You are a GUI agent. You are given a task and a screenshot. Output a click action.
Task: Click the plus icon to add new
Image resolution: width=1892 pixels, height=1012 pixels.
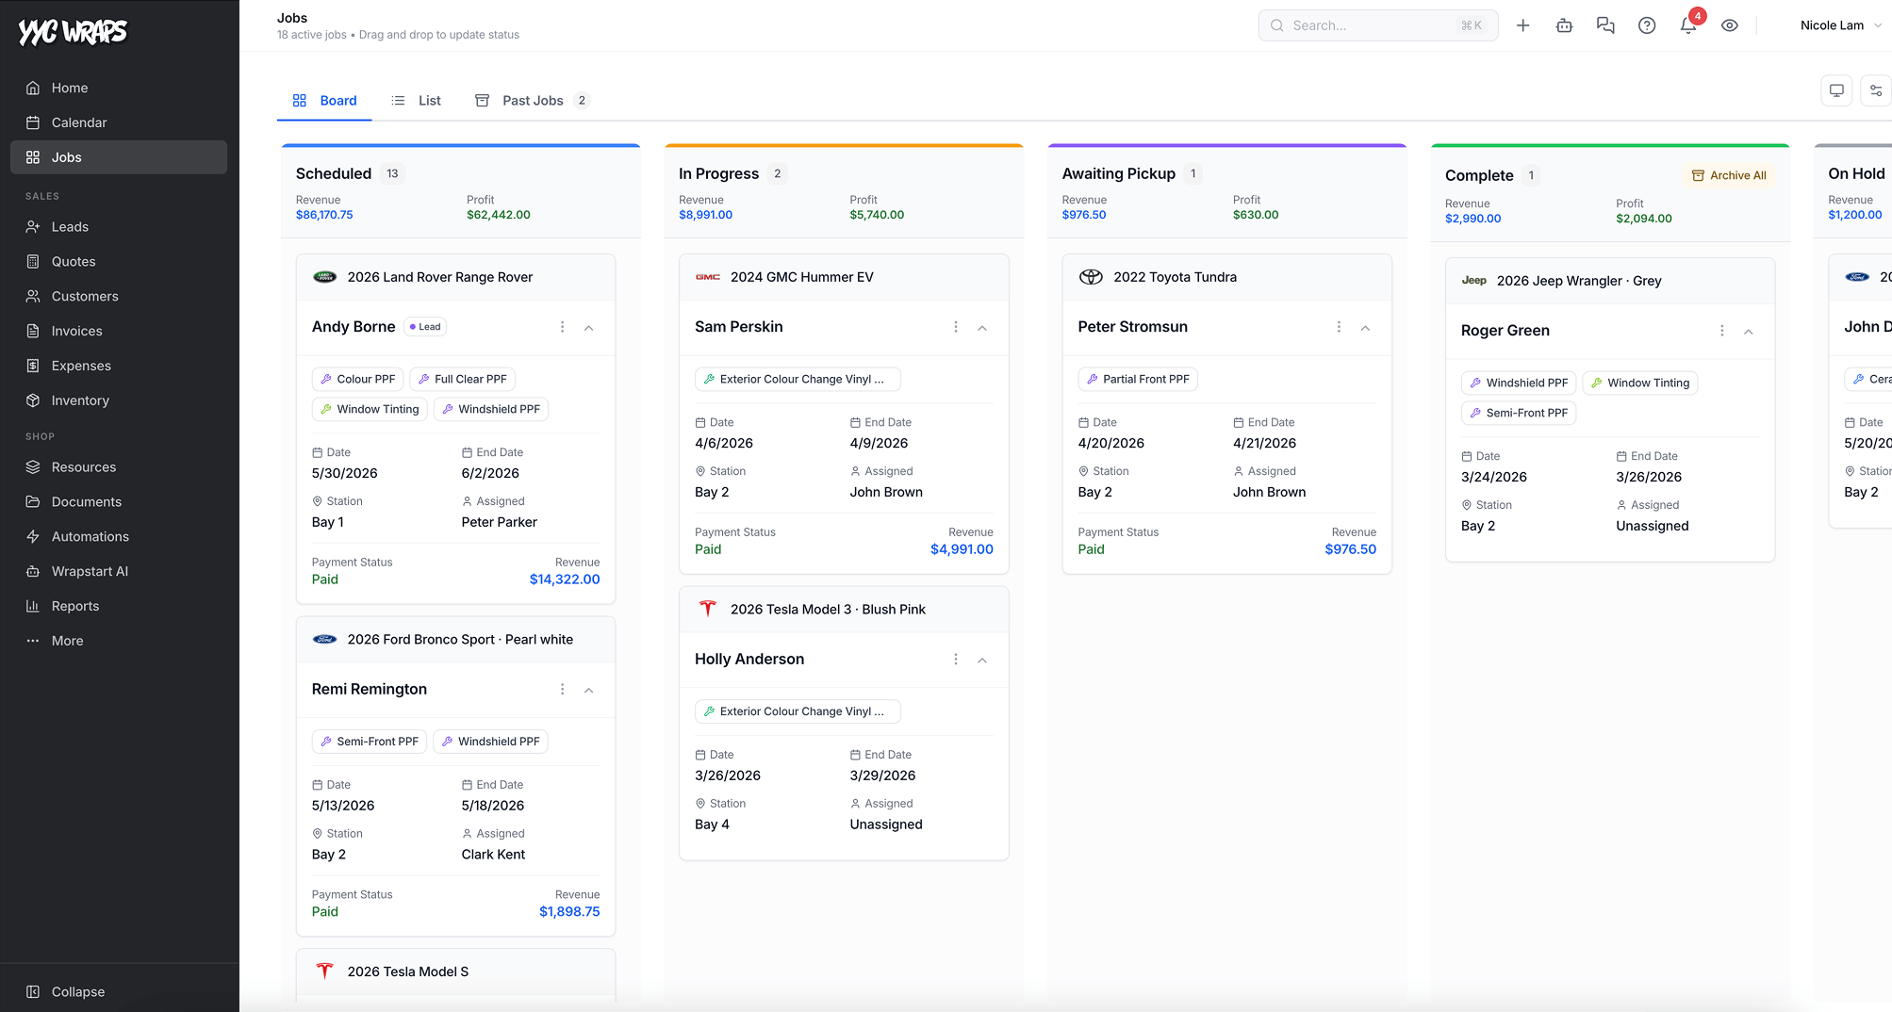(1522, 25)
